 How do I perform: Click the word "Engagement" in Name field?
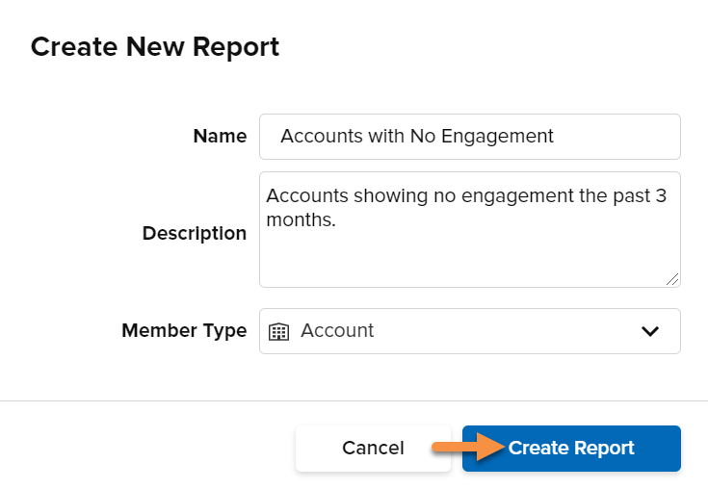tap(497, 137)
